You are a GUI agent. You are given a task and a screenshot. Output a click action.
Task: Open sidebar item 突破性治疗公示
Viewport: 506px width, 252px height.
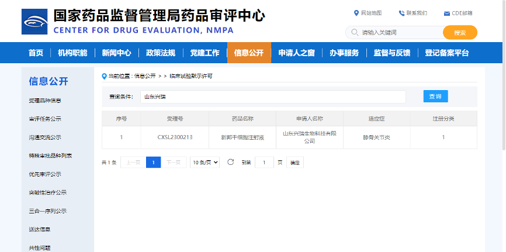click(x=48, y=192)
